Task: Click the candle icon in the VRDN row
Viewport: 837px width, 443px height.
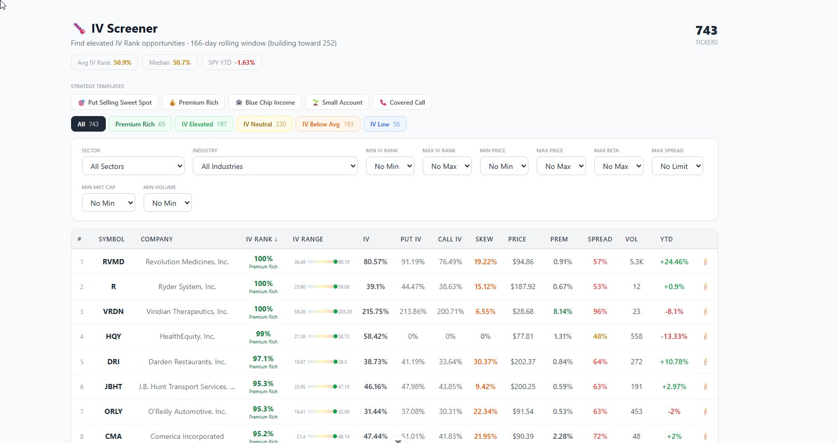Action: tap(705, 311)
